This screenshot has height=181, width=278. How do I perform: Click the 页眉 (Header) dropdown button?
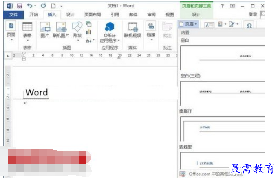pos(188,24)
